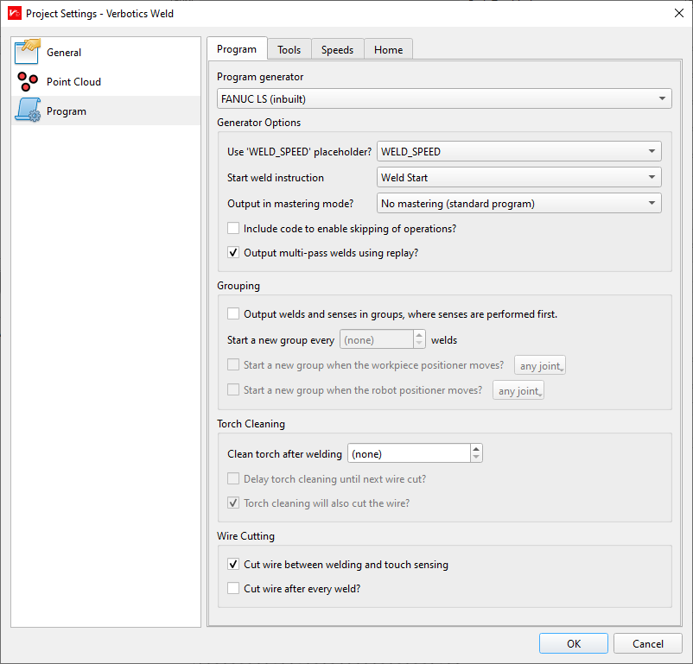Open the mastering mode output dropdown
Image resolution: width=693 pixels, height=664 pixels.
click(x=518, y=203)
